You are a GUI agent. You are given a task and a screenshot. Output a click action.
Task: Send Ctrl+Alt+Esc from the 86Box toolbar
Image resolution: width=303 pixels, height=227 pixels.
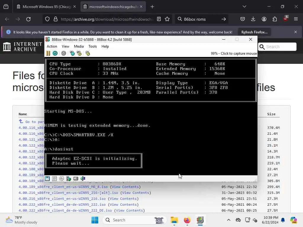79,53
